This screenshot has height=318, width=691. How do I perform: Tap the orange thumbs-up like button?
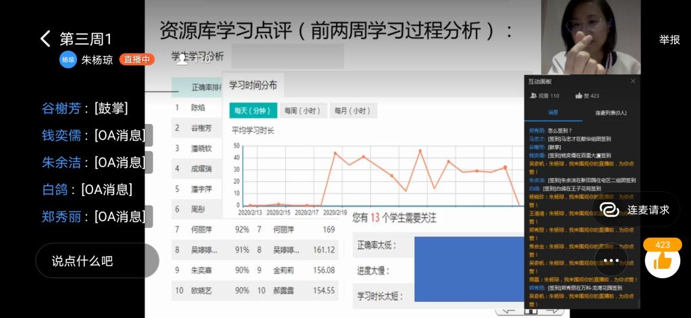pyautogui.click(x=662, y=259)
